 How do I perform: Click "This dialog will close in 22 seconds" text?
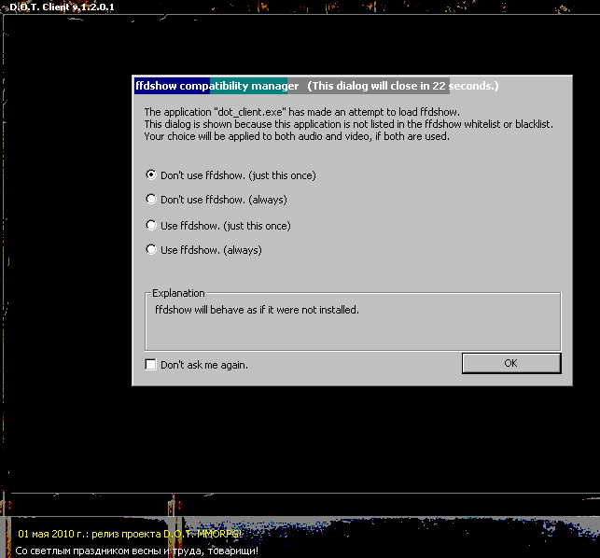click(x=403, y=86)
